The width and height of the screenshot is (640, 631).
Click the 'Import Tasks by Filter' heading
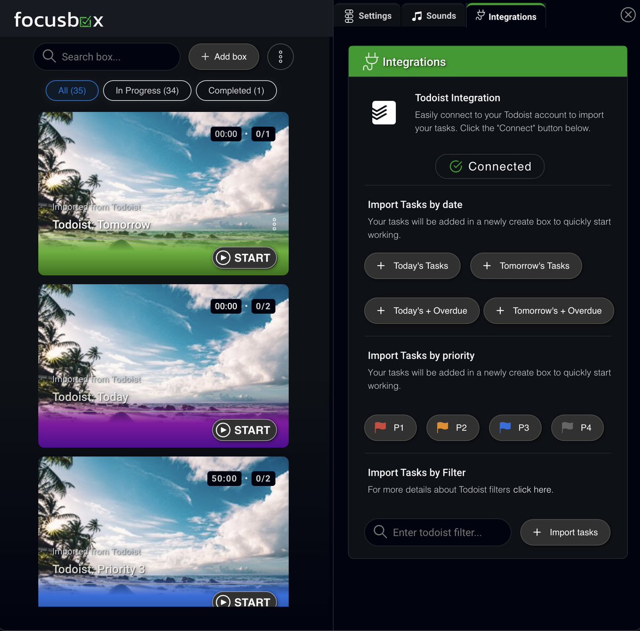[417, 473]
